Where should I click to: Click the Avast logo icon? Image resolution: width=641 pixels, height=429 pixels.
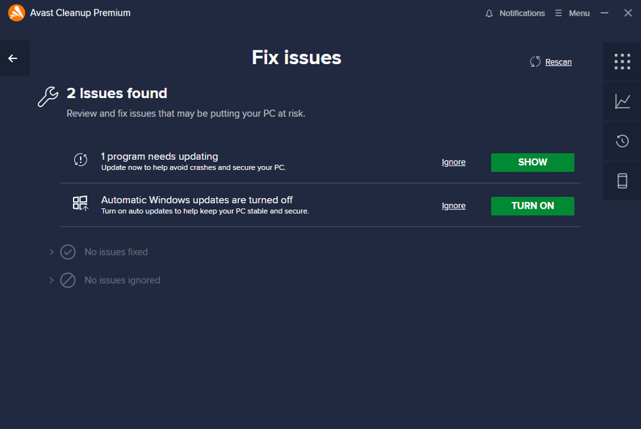click(x=16, y=13)
